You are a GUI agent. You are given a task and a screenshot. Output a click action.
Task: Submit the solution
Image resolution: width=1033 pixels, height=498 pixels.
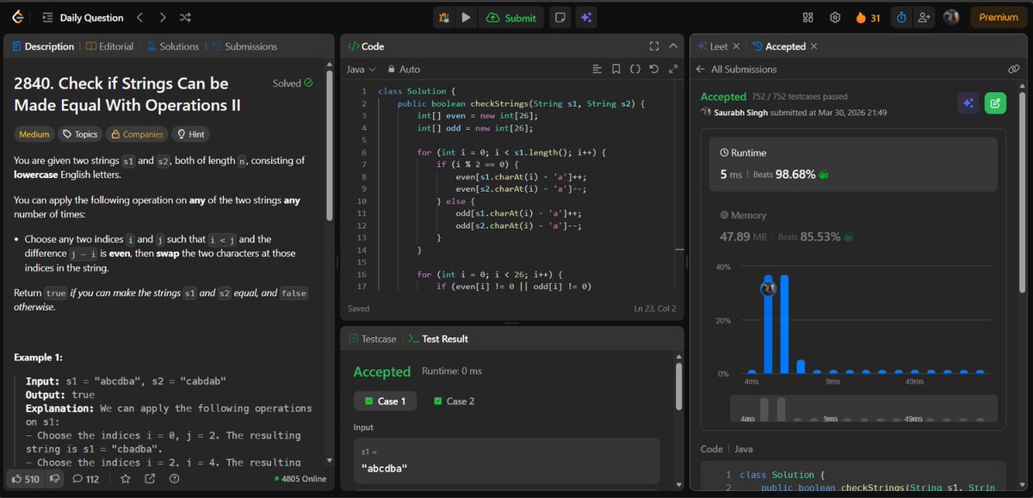pyautogui.click(x=511, y=17)
